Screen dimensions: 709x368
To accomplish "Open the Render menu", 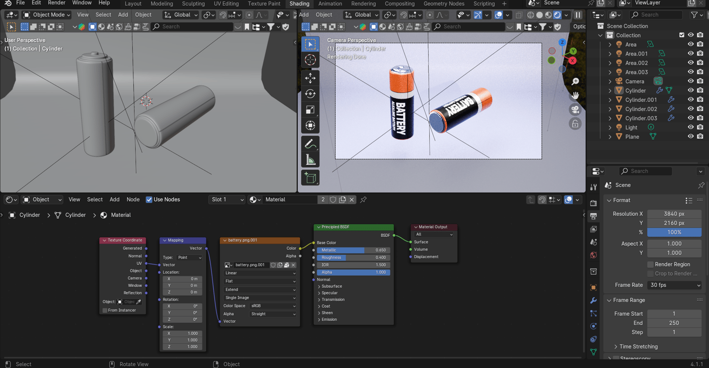I will pyautogui.click(x=56, y=3).
